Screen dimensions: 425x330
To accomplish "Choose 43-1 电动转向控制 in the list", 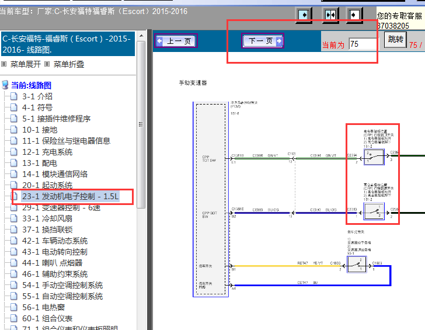I will click(x=55, y=252).
